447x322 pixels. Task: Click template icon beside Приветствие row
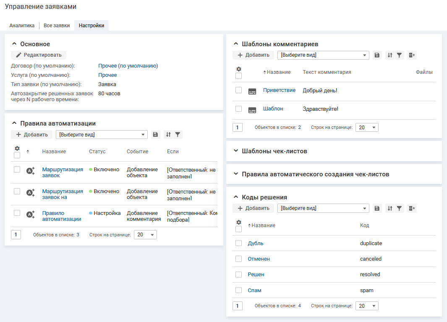(x=252, y=91)
